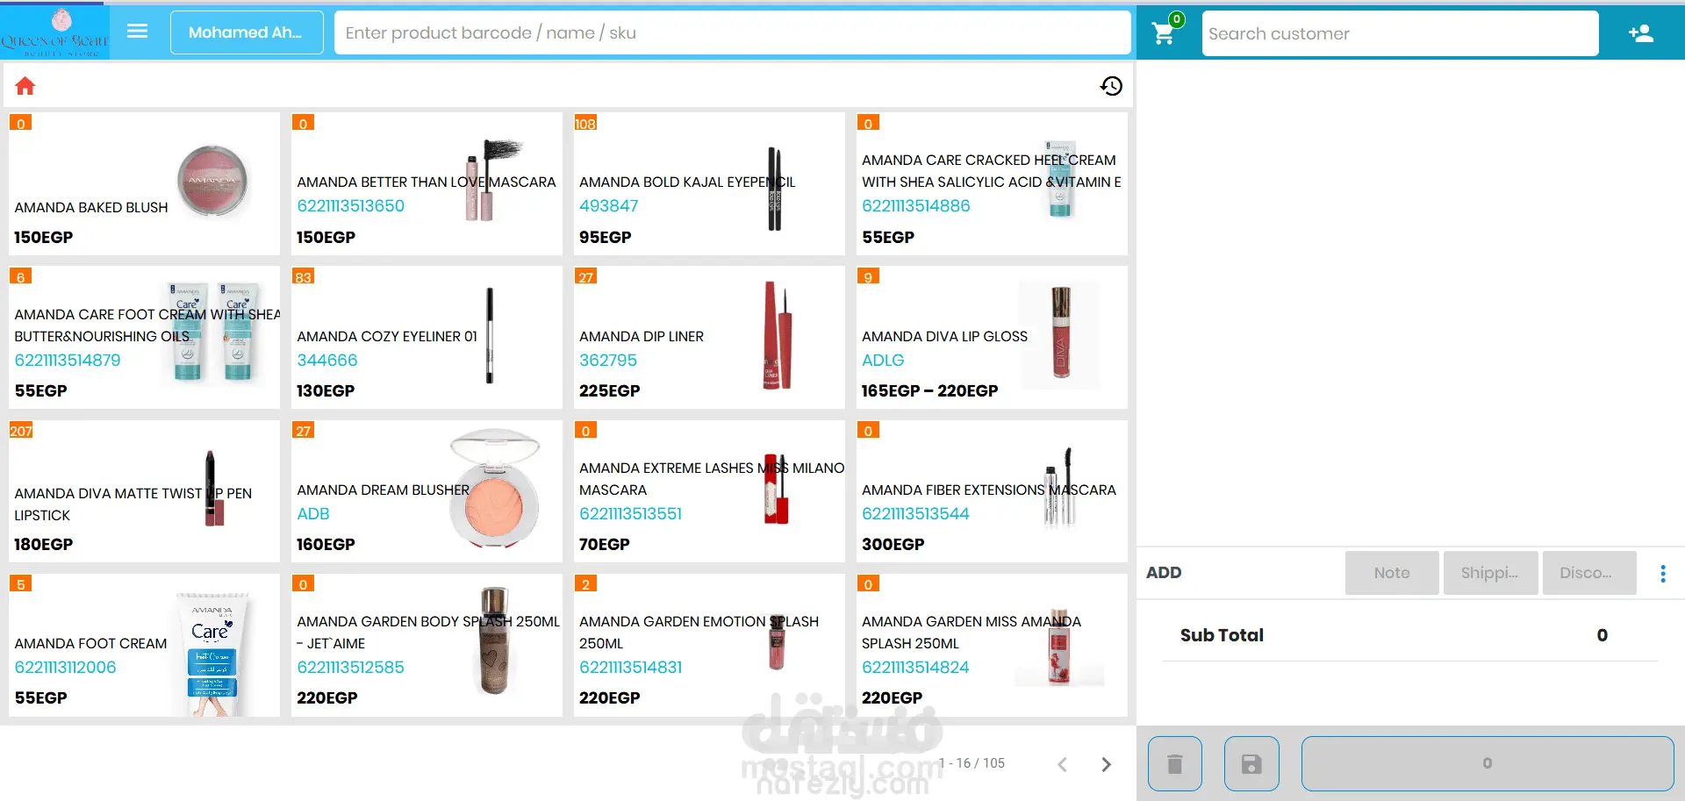Focus the Search customer field
Viewport: 1685px width, 801px height.
(1400, 33)
